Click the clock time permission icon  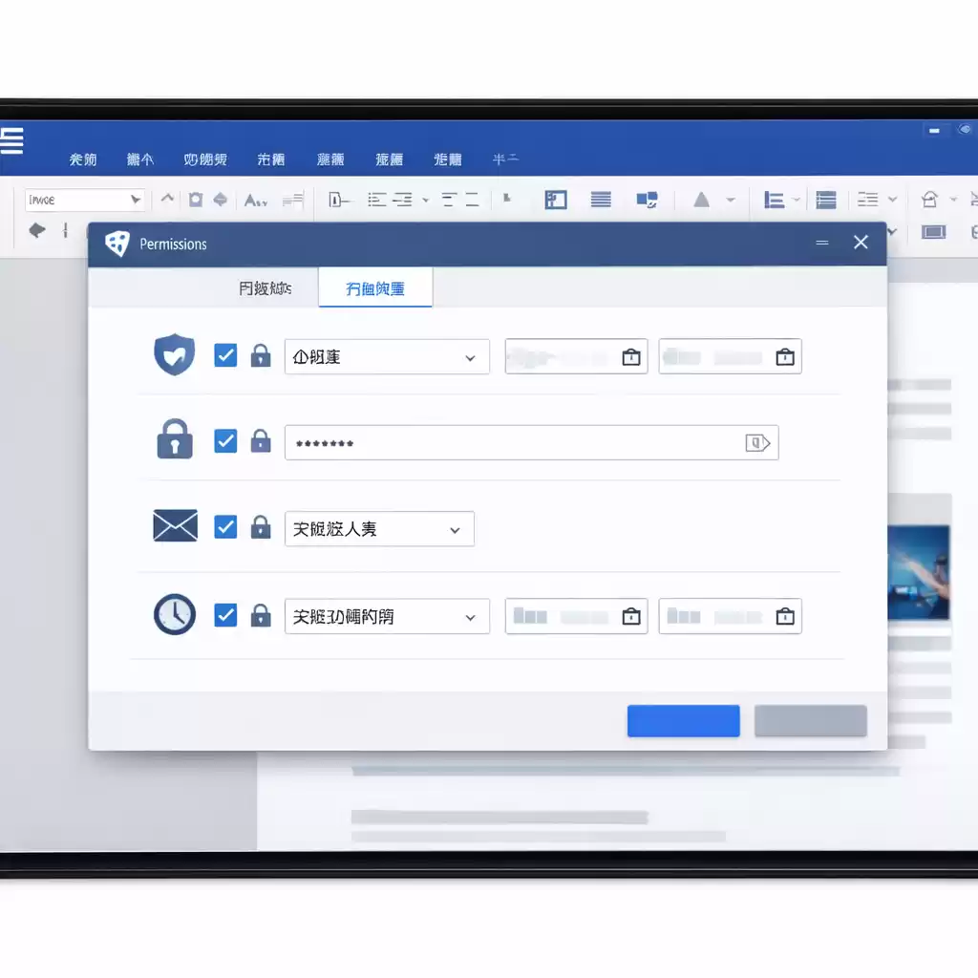click(174, 615)
